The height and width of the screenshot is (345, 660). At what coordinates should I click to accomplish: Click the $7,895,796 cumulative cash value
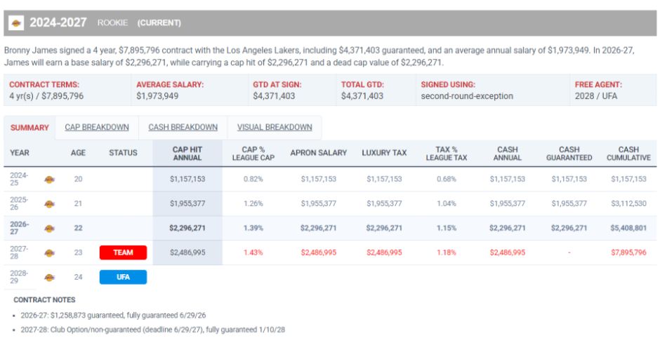pyautogui.click(x=628, y=252)
